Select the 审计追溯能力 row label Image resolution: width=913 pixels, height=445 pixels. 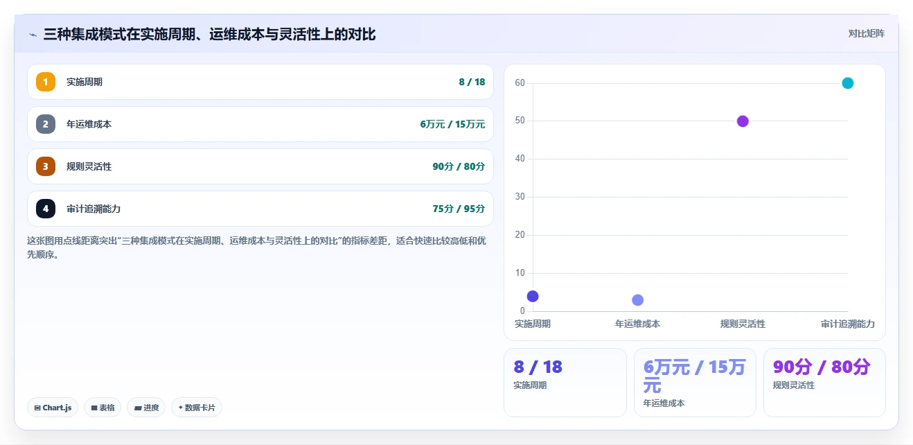pyautogui.click(x=94, y=209)
